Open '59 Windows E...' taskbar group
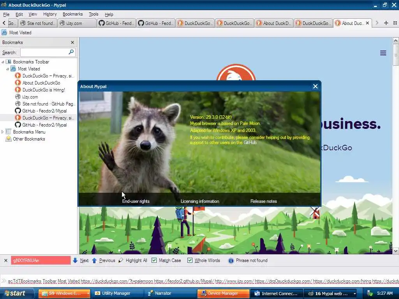This screenshot has width=399, height=299. point(64,294)
